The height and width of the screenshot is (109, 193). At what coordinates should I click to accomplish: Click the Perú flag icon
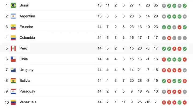click(13, 48)
